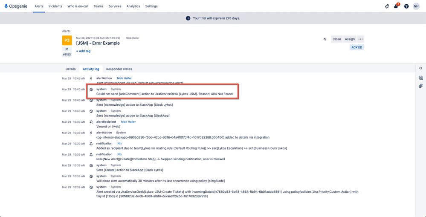The image size is (426, 217).
Task: Click bell icon of Skipped sending notification entry
Action: (91, 154)
